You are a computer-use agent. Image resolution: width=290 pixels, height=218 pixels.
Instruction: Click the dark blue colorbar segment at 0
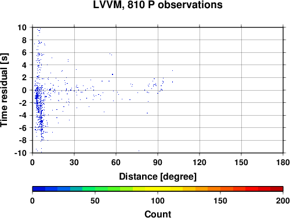[x=39, y=189]
